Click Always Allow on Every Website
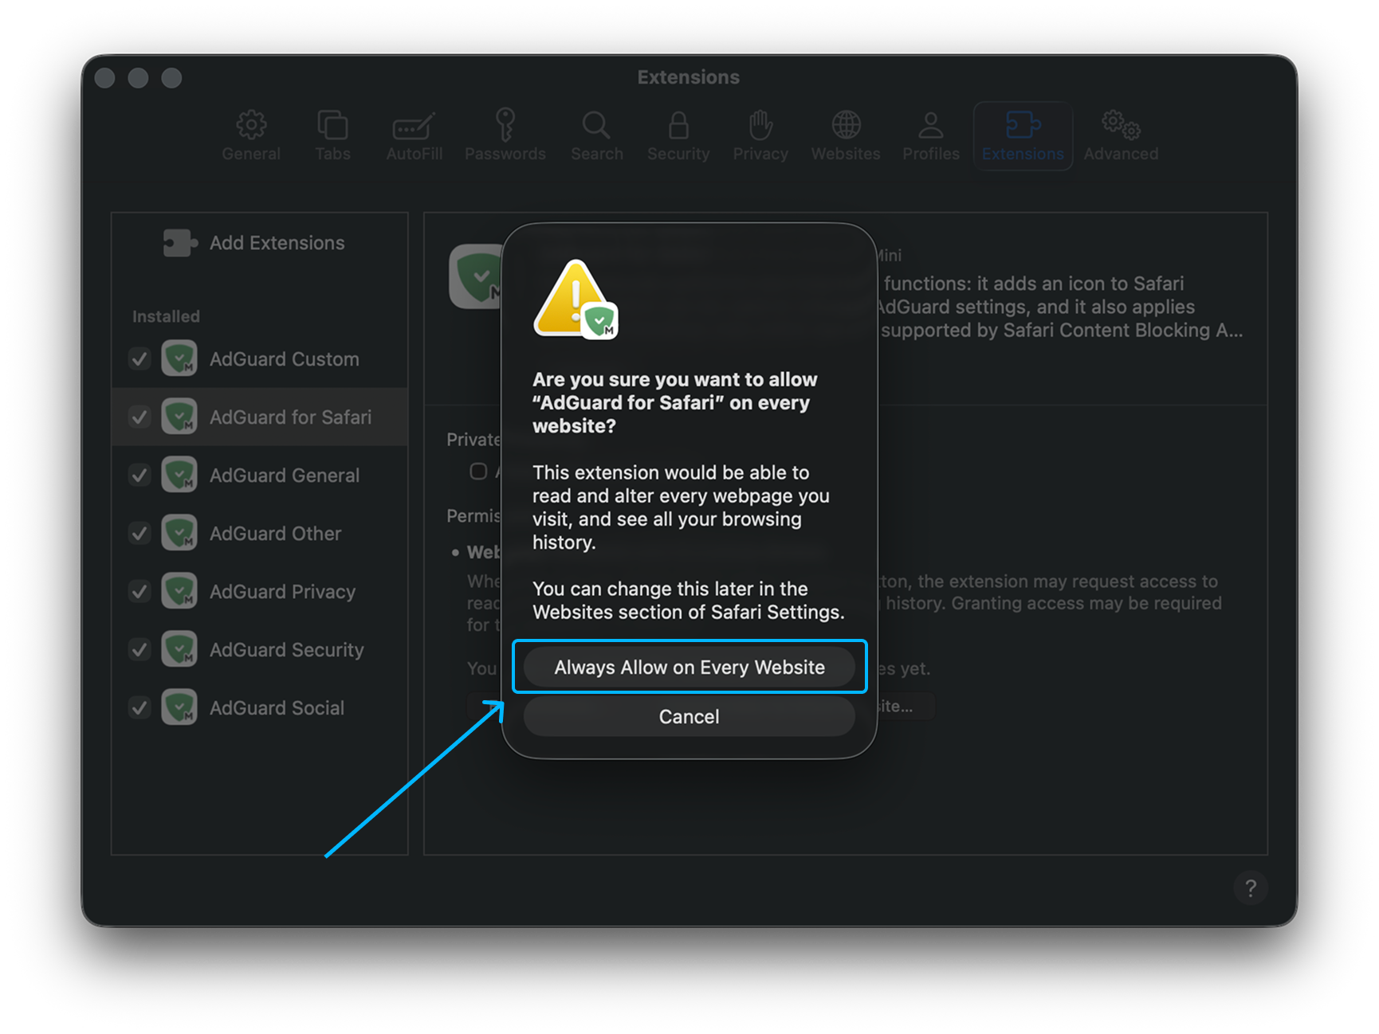 pyautogui.click(x=689, y=667)
